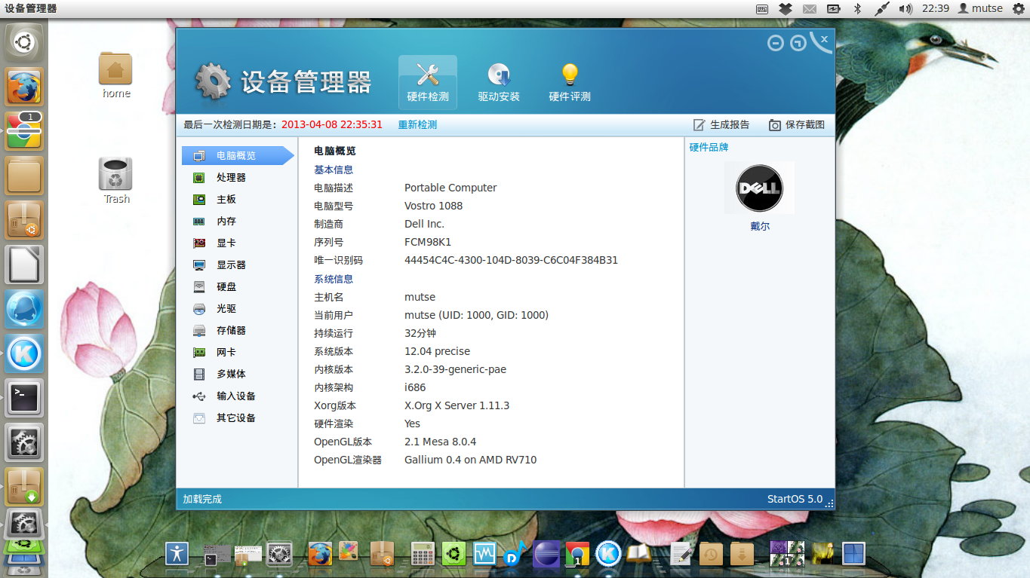Open the battery indicator in top panel

(833, 8)
